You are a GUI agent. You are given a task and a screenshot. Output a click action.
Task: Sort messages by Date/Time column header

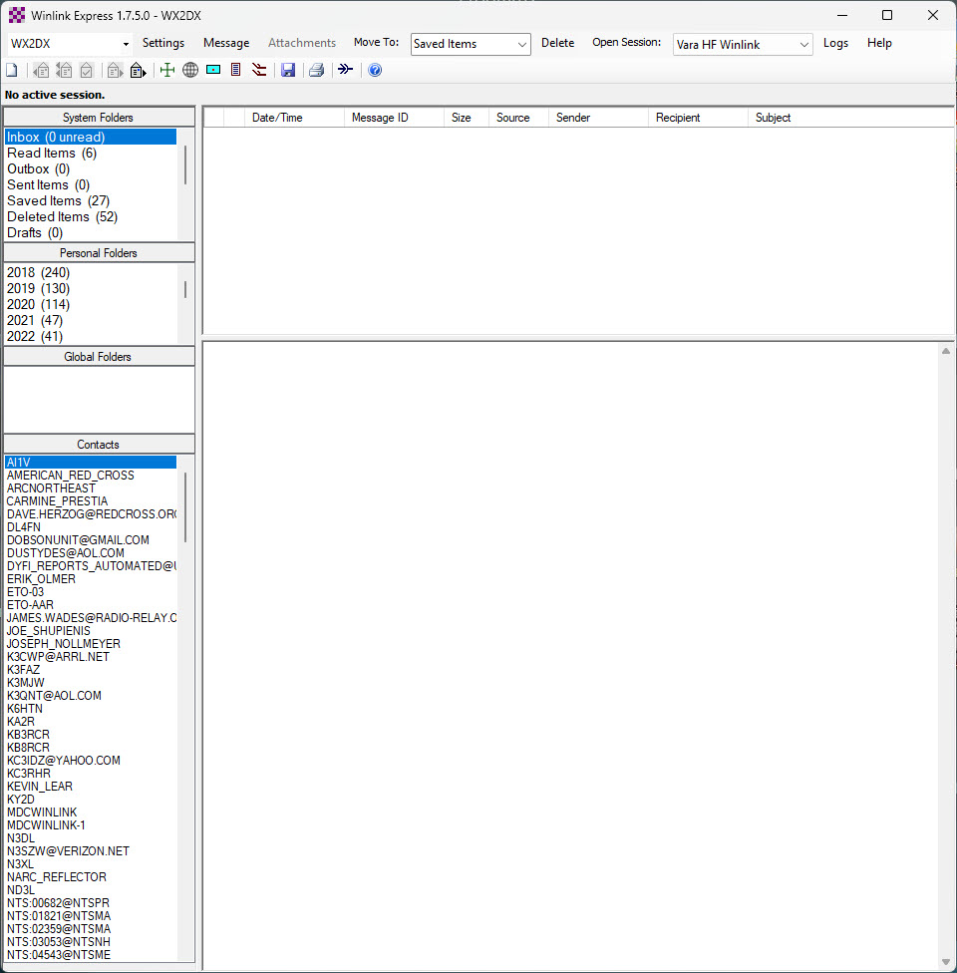click(x=277, y=118)
